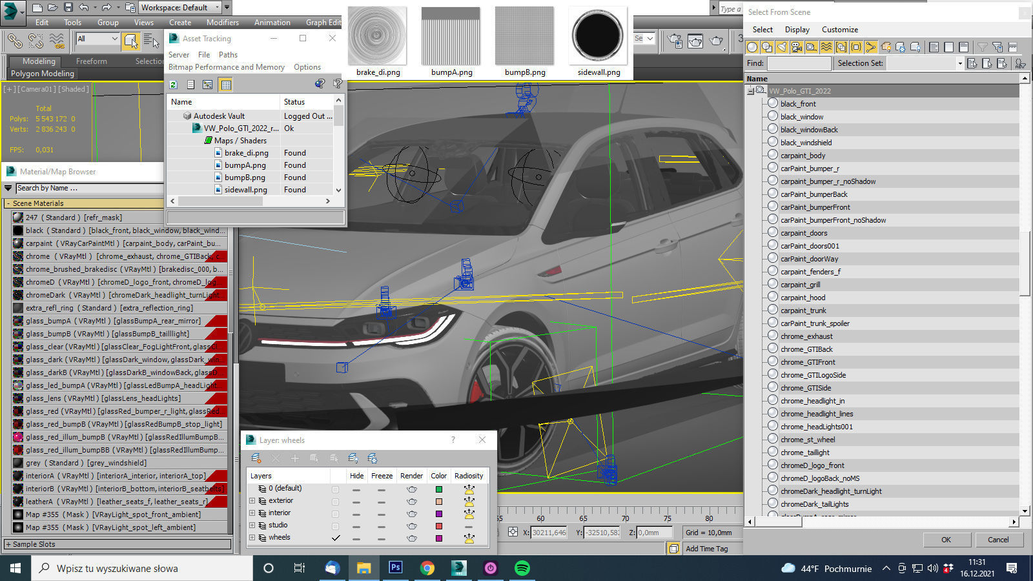The height and width of the screenshot is (581, 1033).
Task: Expand the interior layer
Action: pos(252,513)
